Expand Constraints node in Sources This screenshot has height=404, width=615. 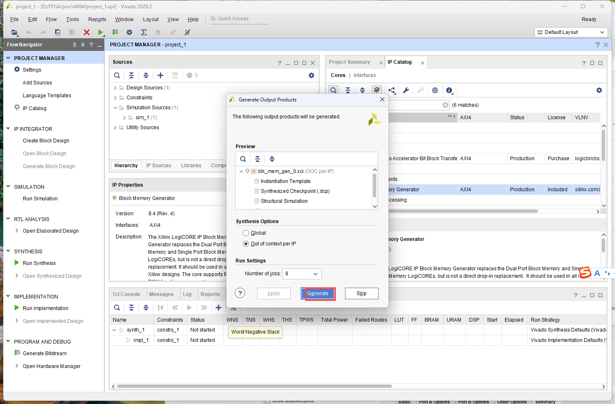coord(115,98)
